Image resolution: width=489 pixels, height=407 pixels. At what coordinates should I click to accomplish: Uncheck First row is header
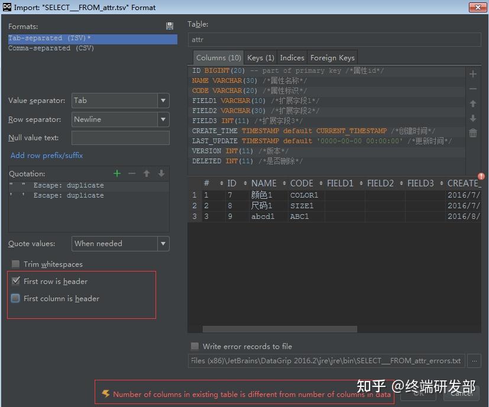pos(16,281)
